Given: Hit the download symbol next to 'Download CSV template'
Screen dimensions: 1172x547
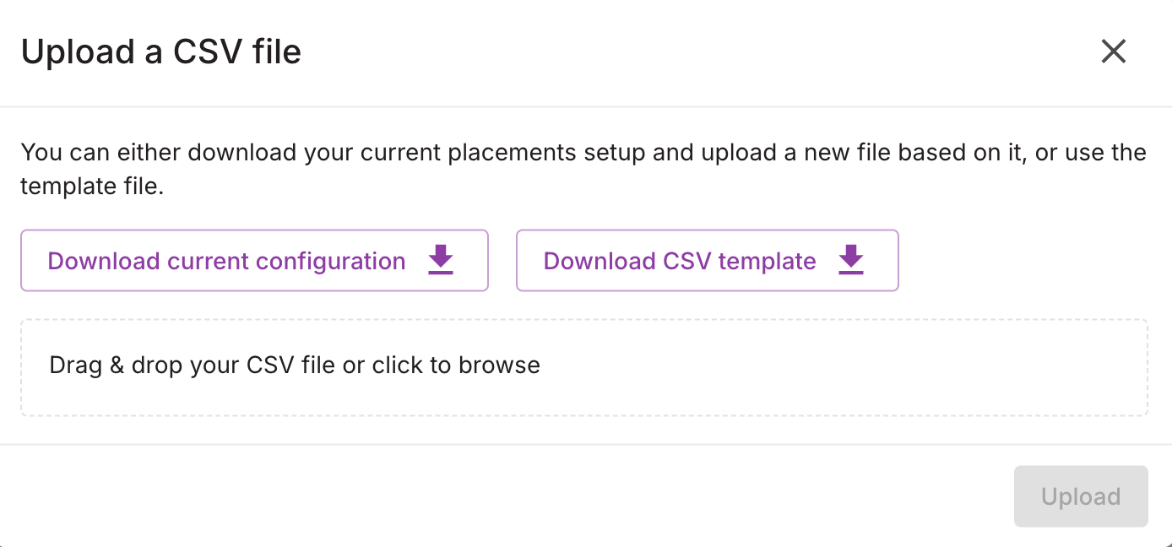Looking at the screenshot, I should click(850, 261).
